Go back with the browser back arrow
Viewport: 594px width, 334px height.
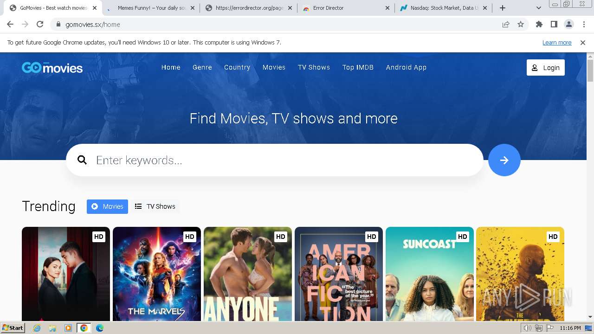coord(10,25)
